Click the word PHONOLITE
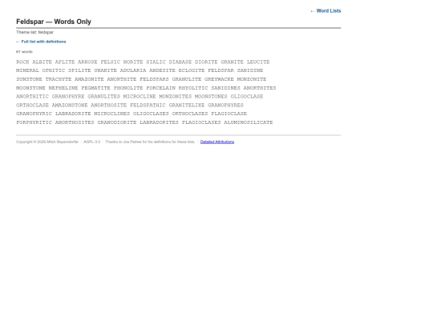 [128, 88]
